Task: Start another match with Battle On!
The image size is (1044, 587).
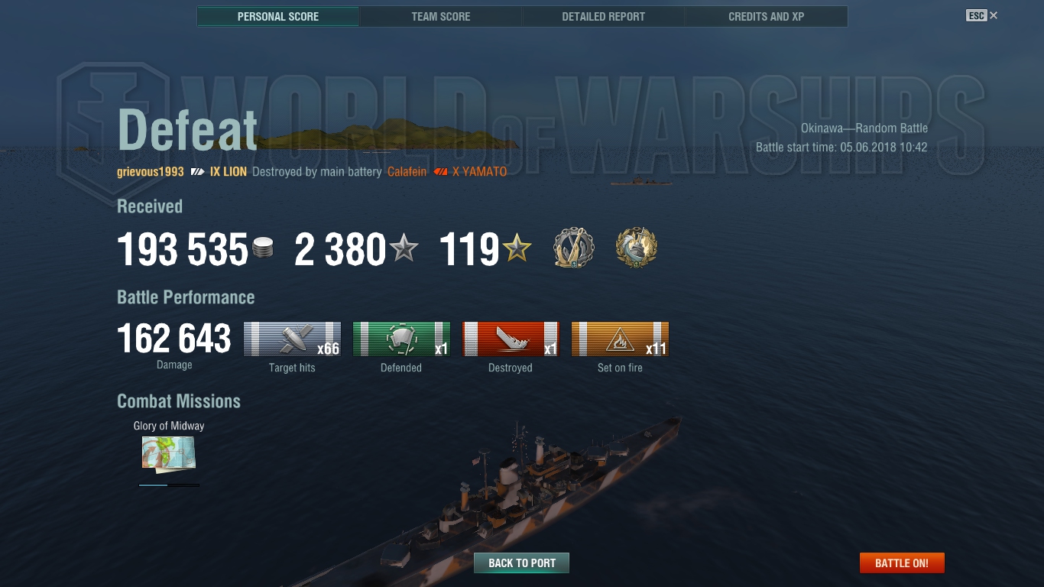Action: tap(902, 563)
